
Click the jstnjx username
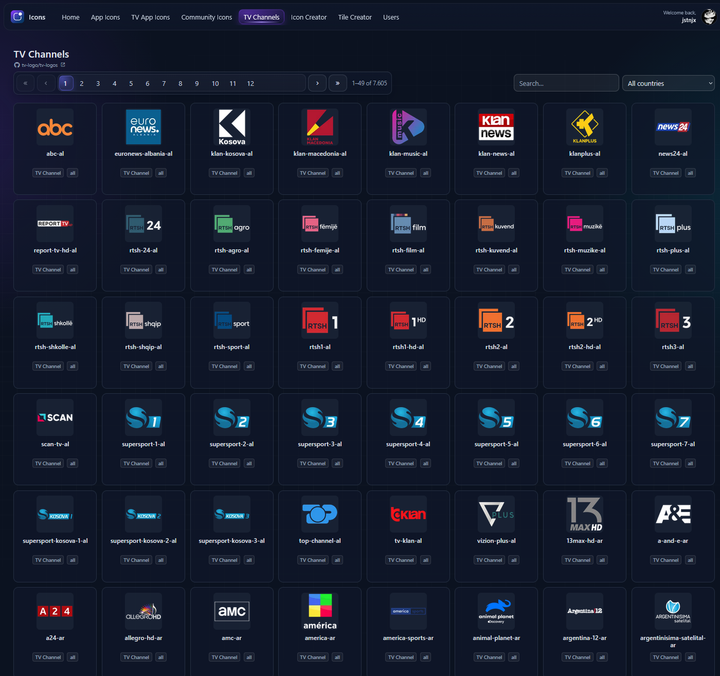click(689, 21)
